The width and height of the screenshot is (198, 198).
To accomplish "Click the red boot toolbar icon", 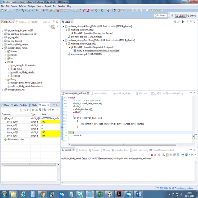I will click(x=88, y=10).
